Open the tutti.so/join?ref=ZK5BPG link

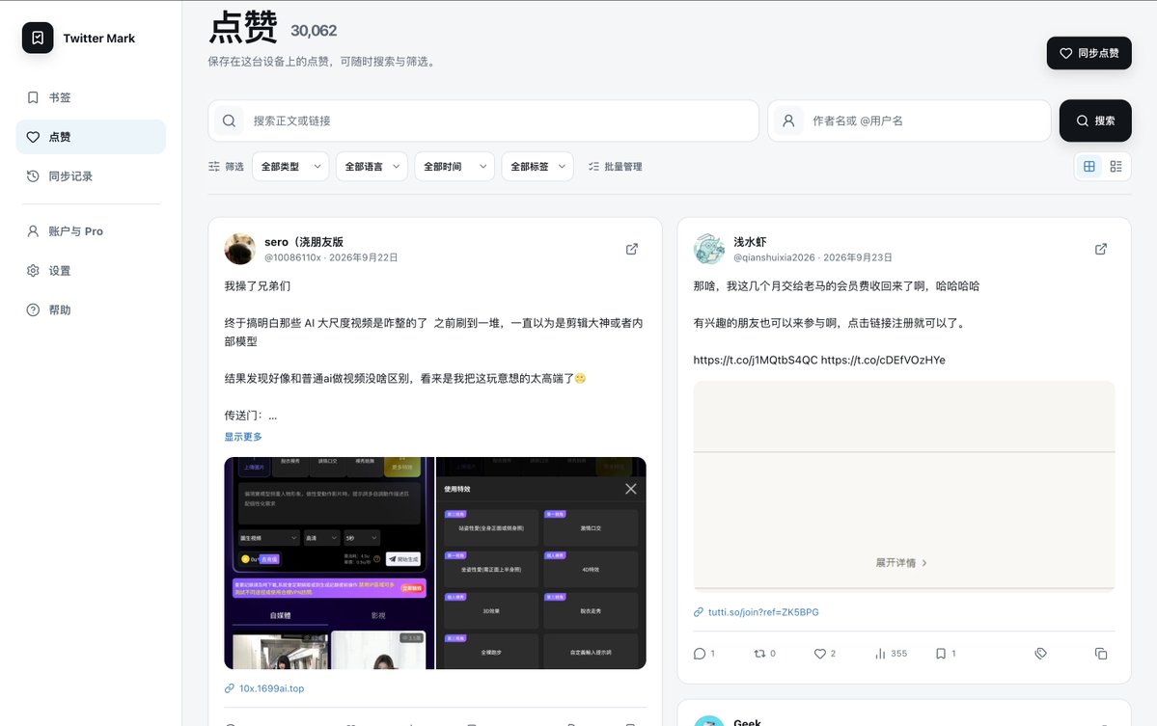[763, 612]
